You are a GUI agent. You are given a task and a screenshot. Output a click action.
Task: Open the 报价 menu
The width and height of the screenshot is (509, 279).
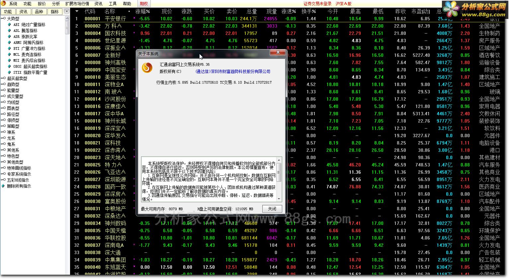42,4
